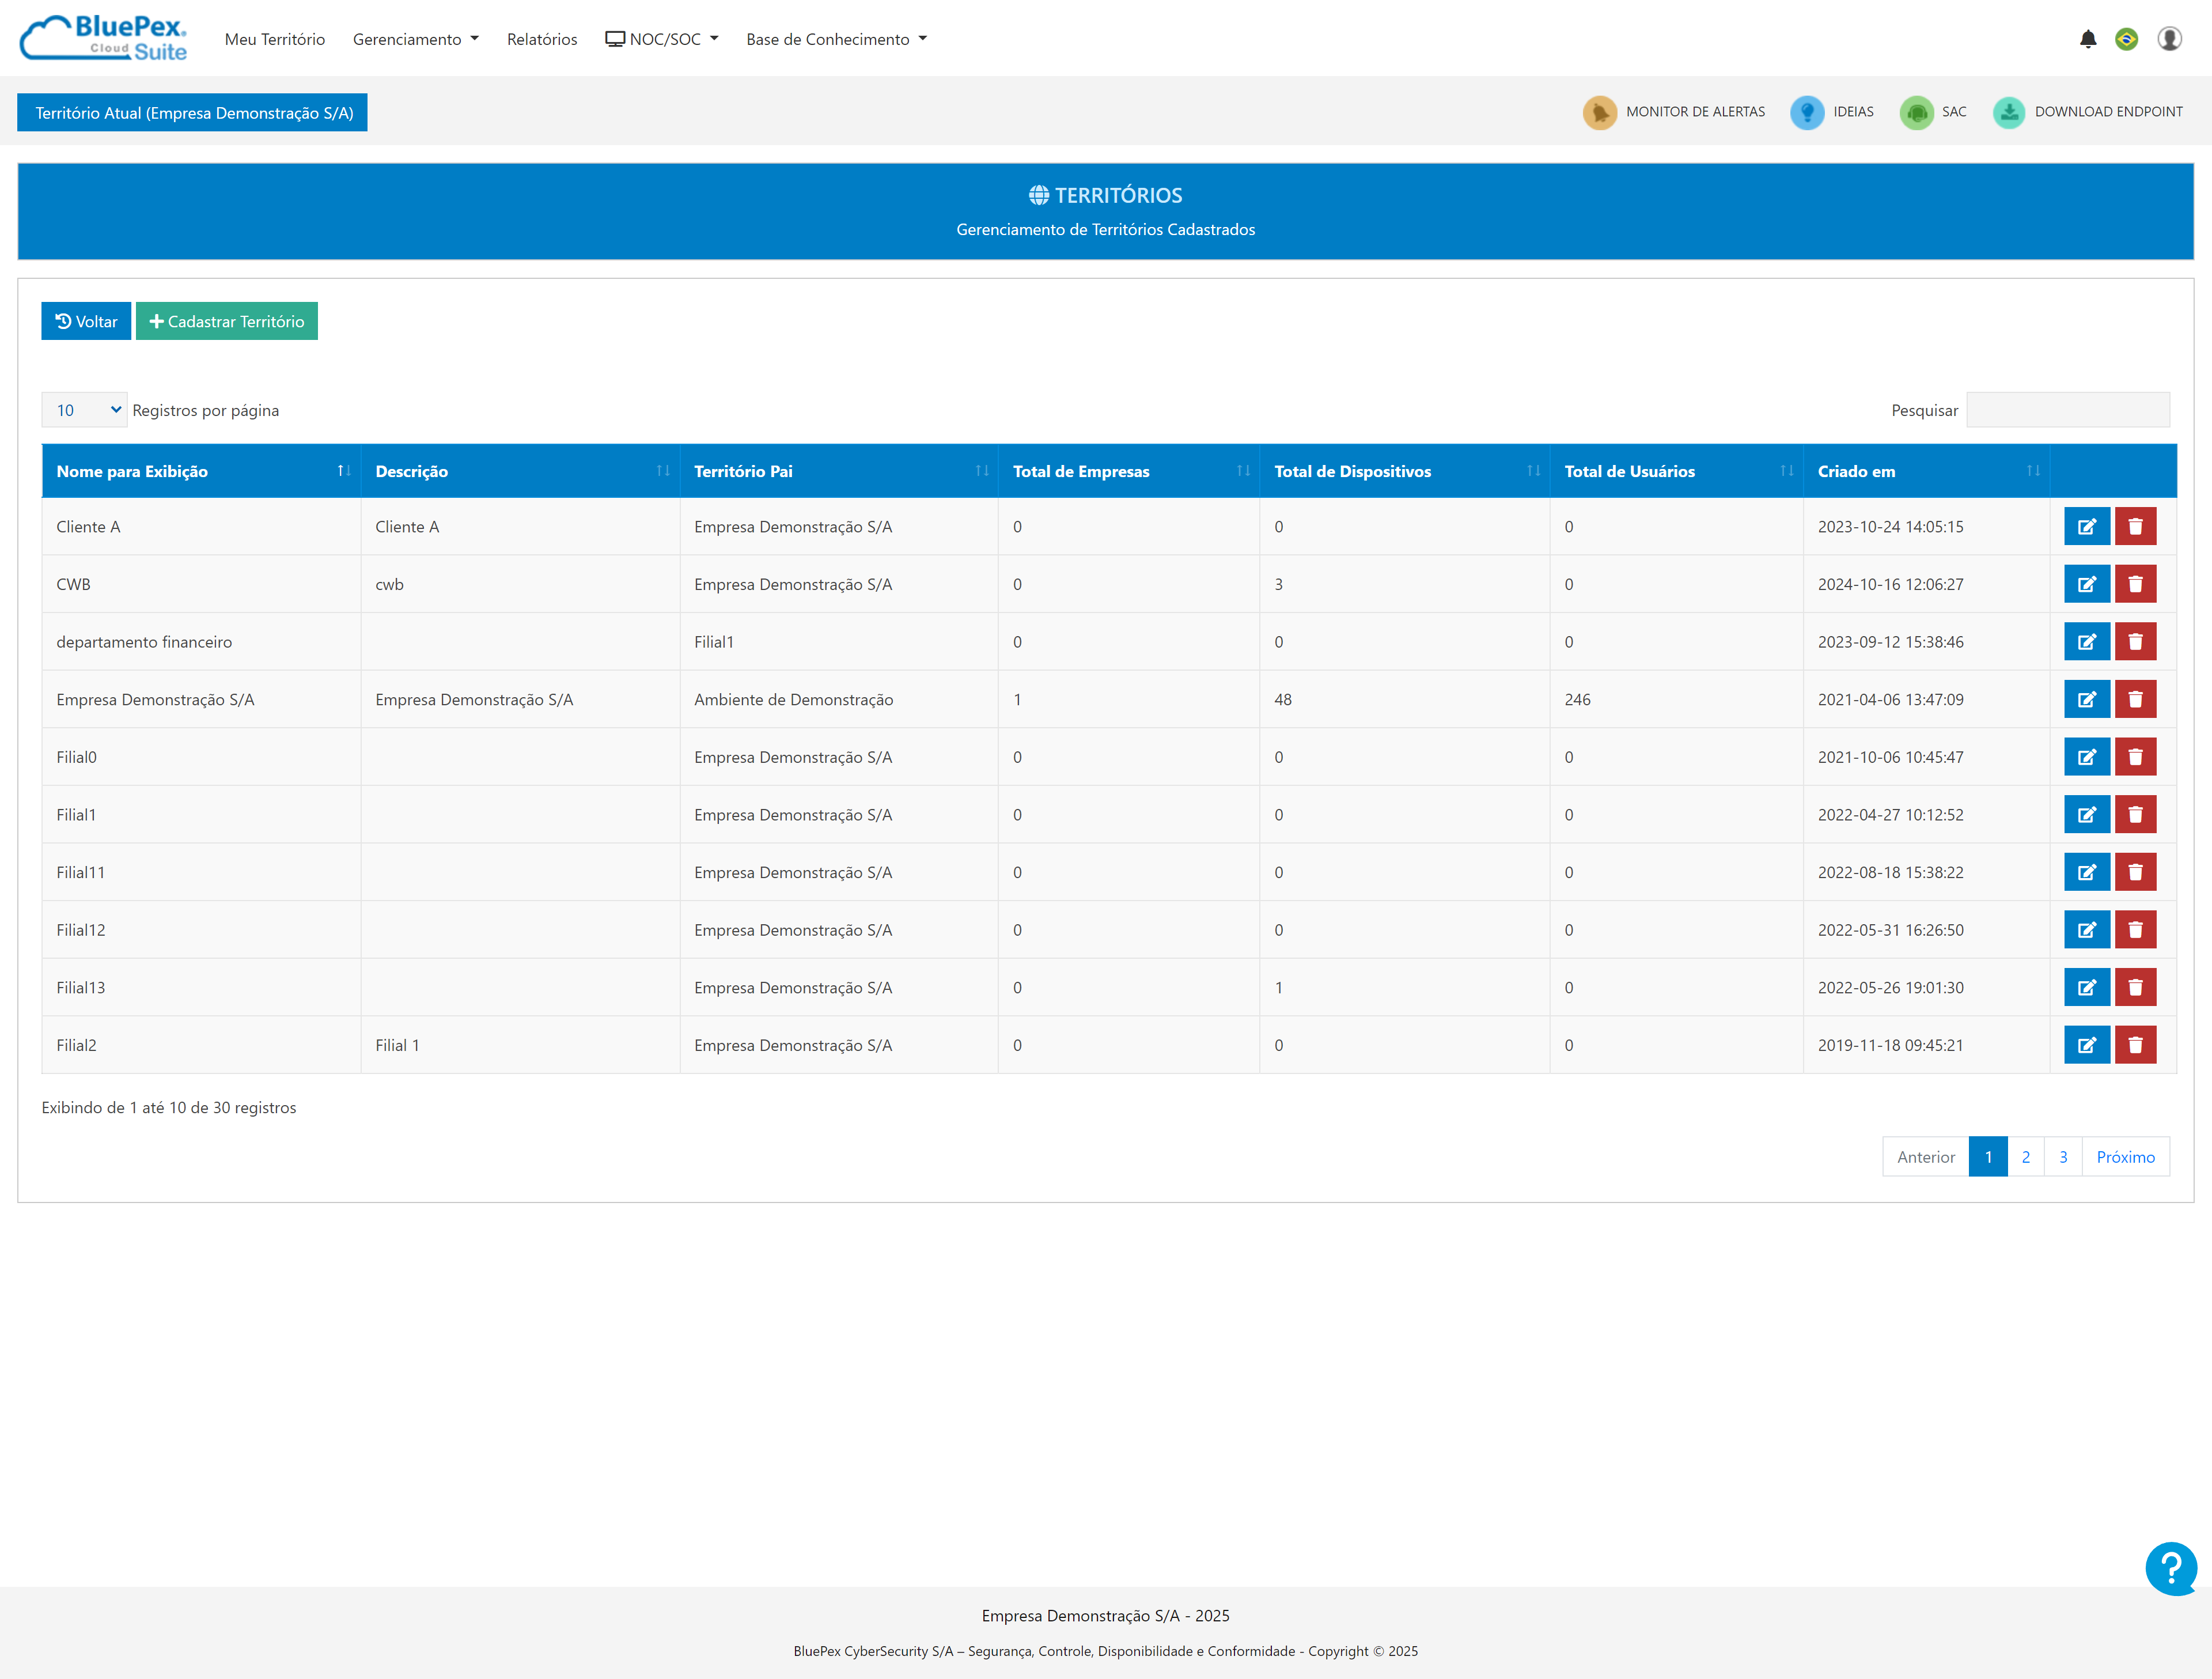Click the Download Endpoint icon
This screenshot has width=2212, height=1679.
click(2008, 112)
